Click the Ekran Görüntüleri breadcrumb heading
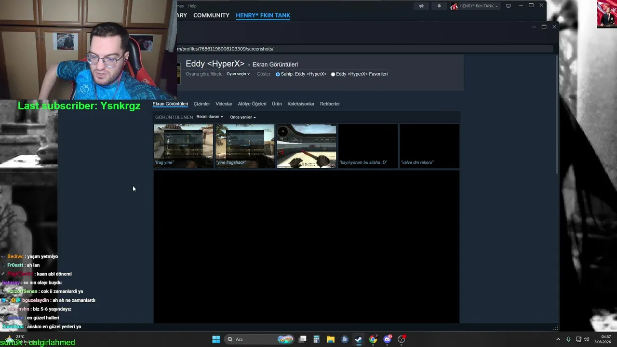 (x=275, y=65)
